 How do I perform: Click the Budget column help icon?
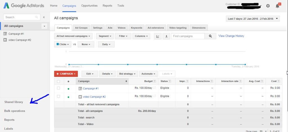tap(155, 81)
